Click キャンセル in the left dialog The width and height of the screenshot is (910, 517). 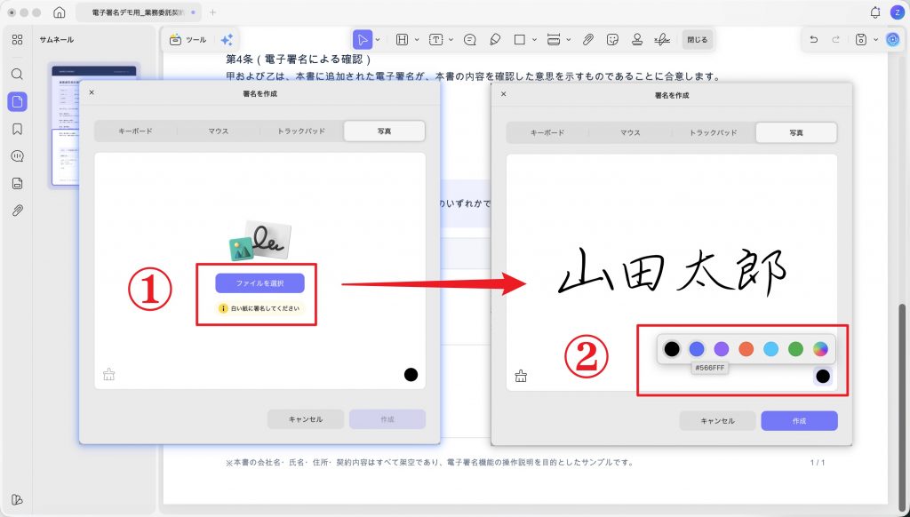click(x=306, y=419)
